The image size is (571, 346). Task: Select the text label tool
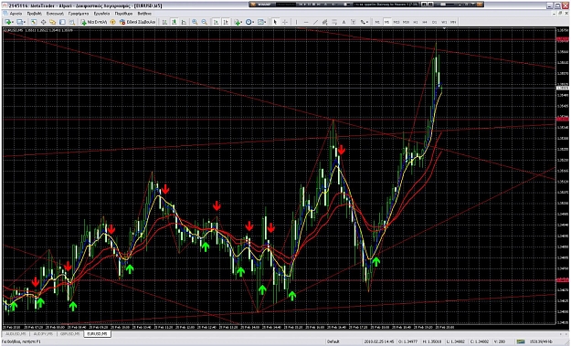[x=354, y=22]
